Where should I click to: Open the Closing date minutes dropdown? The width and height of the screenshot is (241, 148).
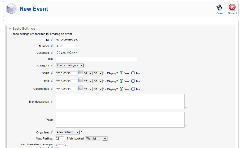pos(98,89)
